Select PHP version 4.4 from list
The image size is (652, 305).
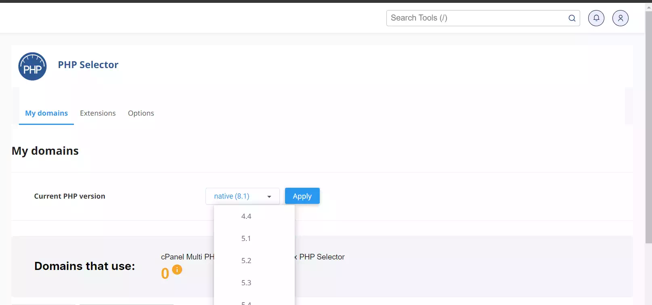pyautogui.click(x=254, y=216)
